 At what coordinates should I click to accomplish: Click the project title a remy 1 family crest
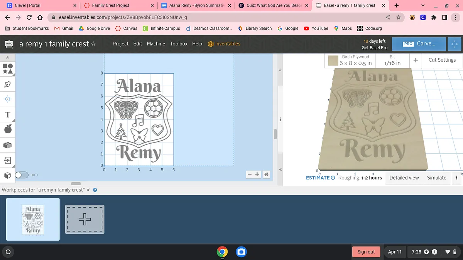pos(54,44)
